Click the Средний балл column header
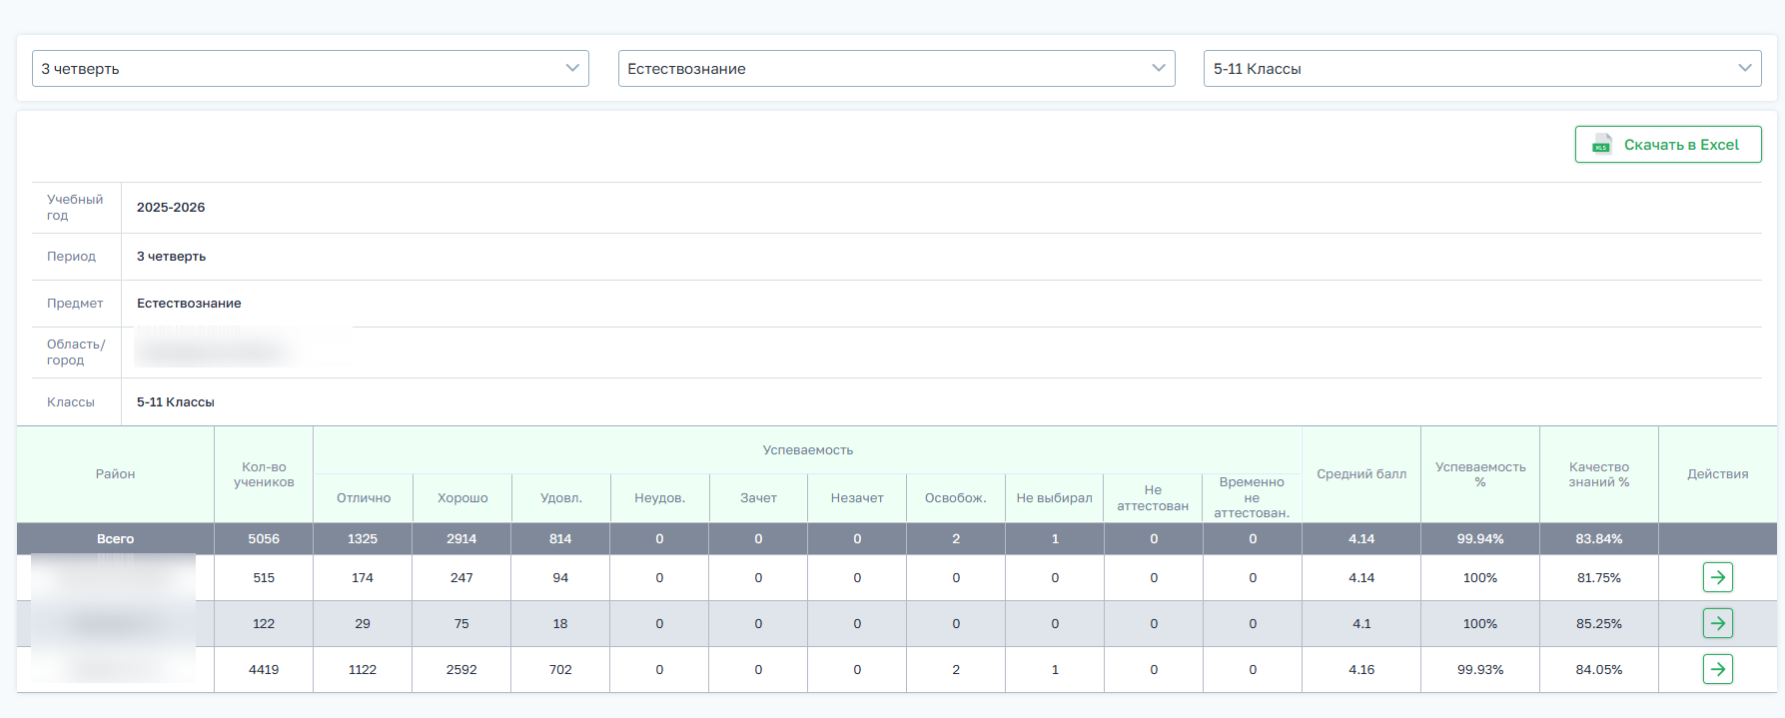 pos(1361,474)
